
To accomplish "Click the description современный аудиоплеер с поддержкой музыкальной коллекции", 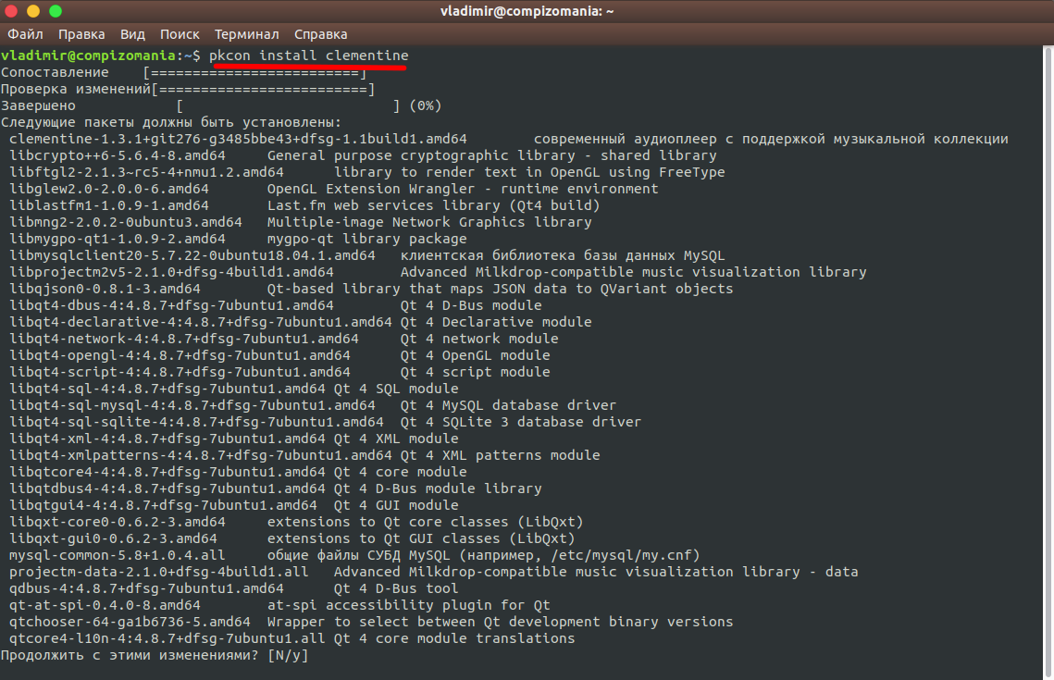I will [771, 139].
